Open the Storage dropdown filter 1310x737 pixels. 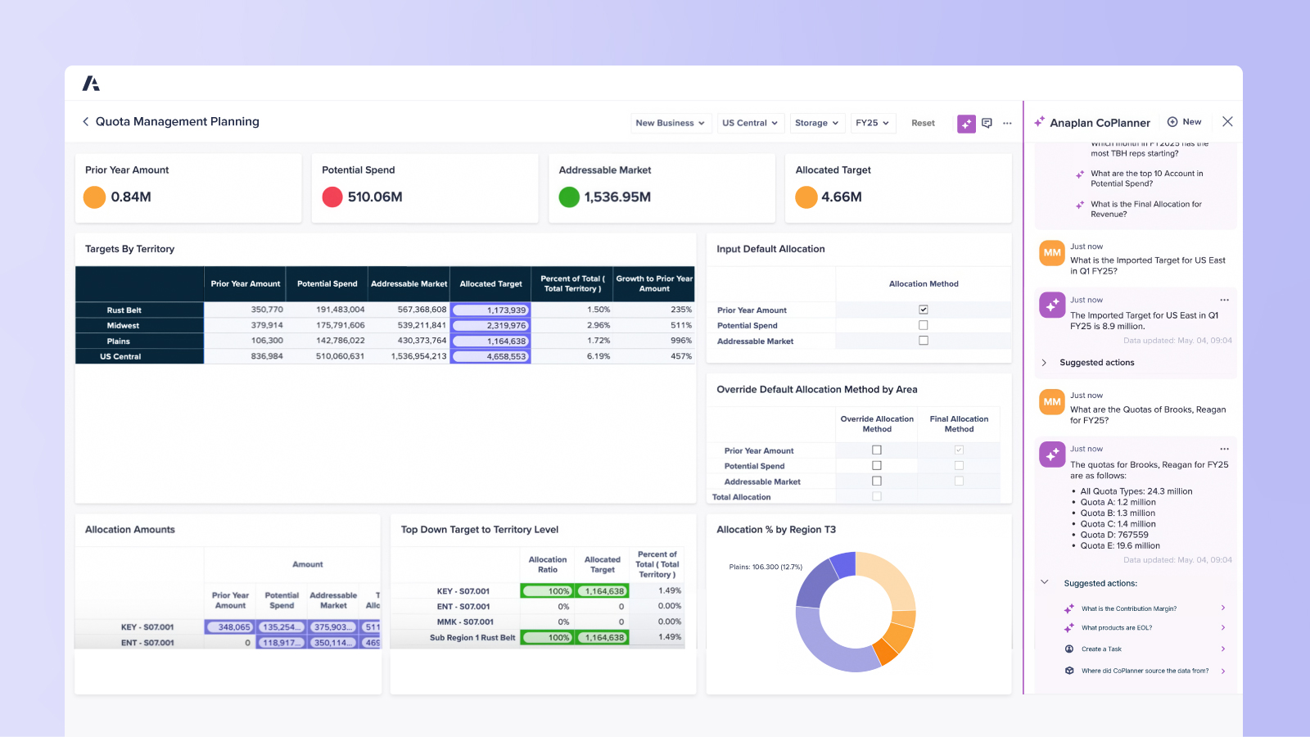click(816, 123)
